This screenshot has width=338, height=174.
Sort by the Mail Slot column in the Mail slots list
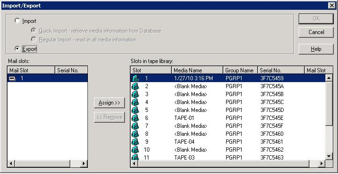[31, 70]
